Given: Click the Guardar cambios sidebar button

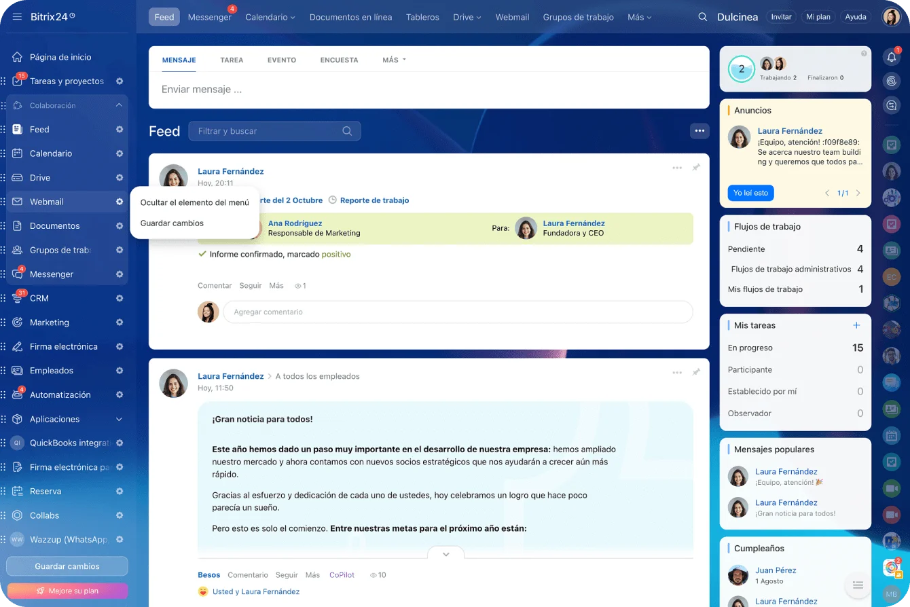Looking at the screenshot, I should click(67, 566).
